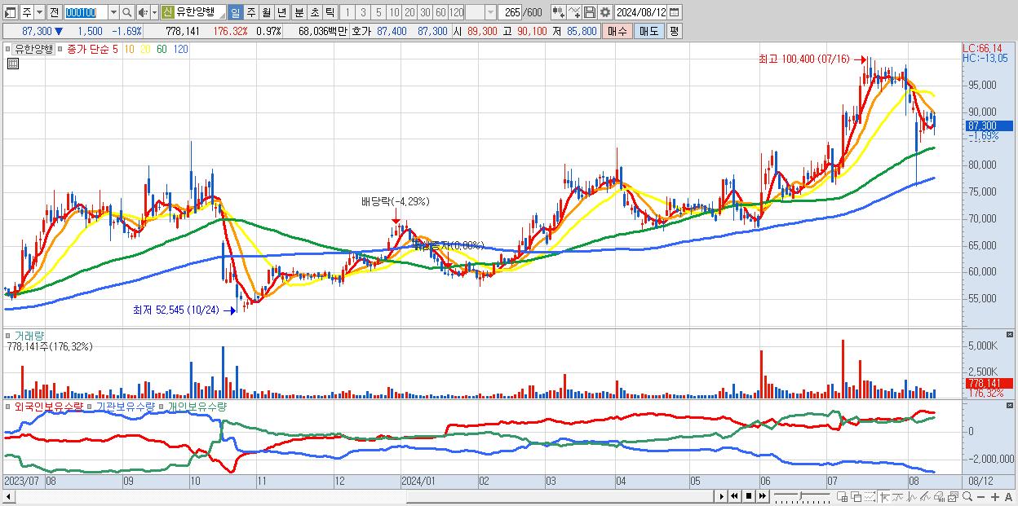Click the play button in bottom toolbar
The width and height of the screenshot is (1018, 506).
pos(722,496)
